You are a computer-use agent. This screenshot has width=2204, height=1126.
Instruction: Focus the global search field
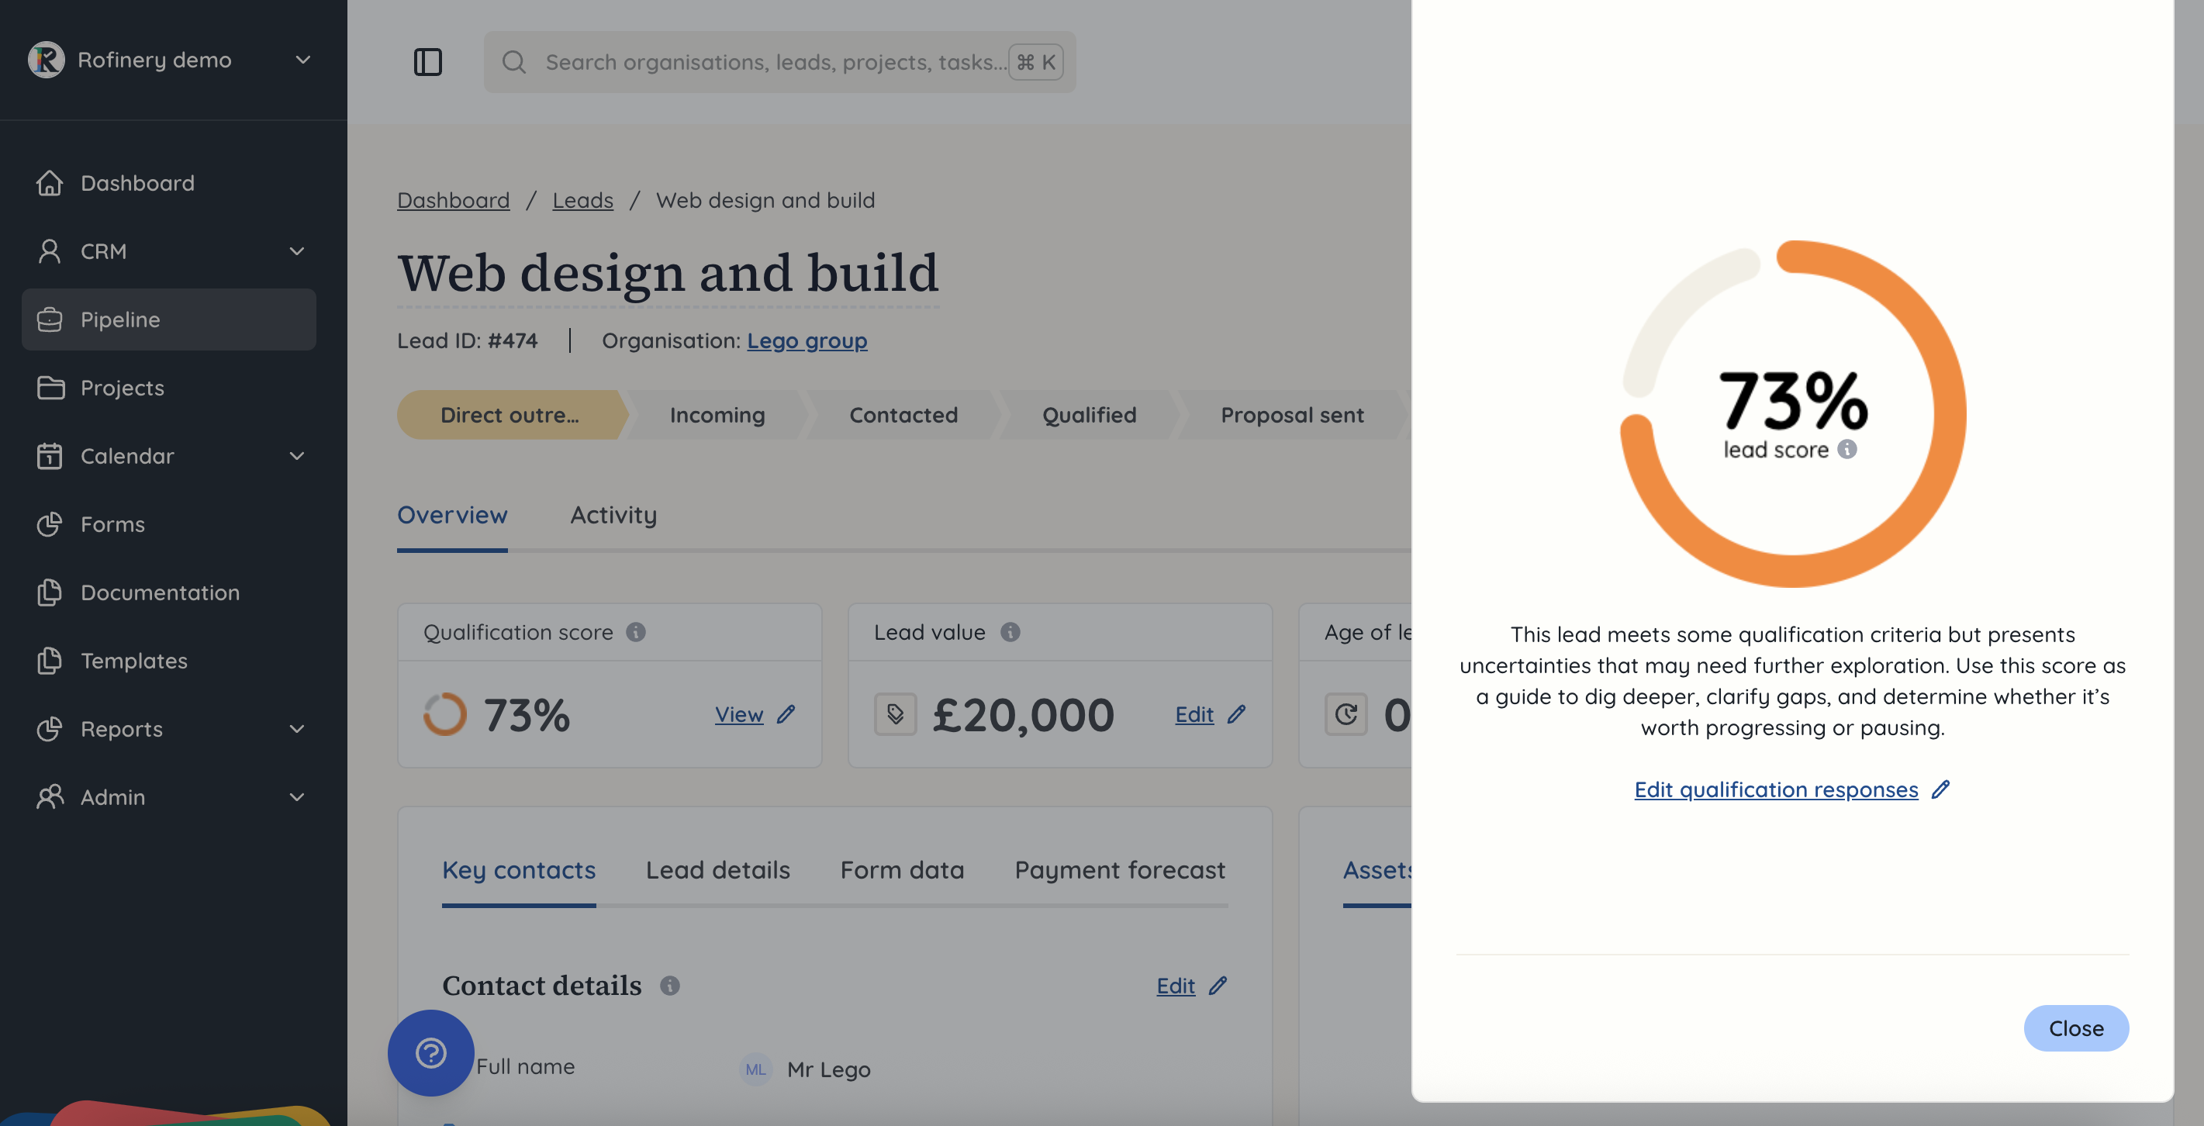[776, 61]
